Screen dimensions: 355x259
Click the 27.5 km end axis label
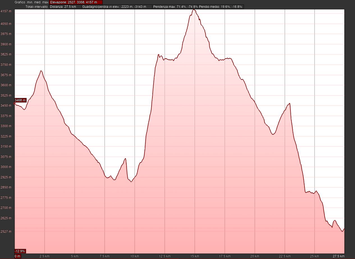339,256
